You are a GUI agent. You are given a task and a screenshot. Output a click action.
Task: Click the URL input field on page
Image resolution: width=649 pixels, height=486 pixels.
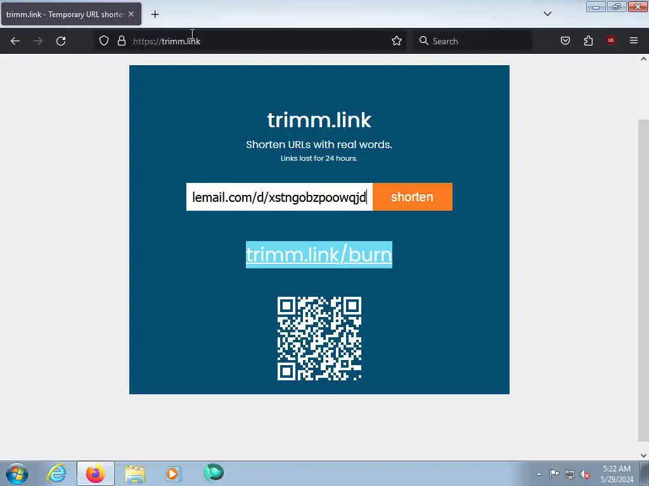(280, 197)
